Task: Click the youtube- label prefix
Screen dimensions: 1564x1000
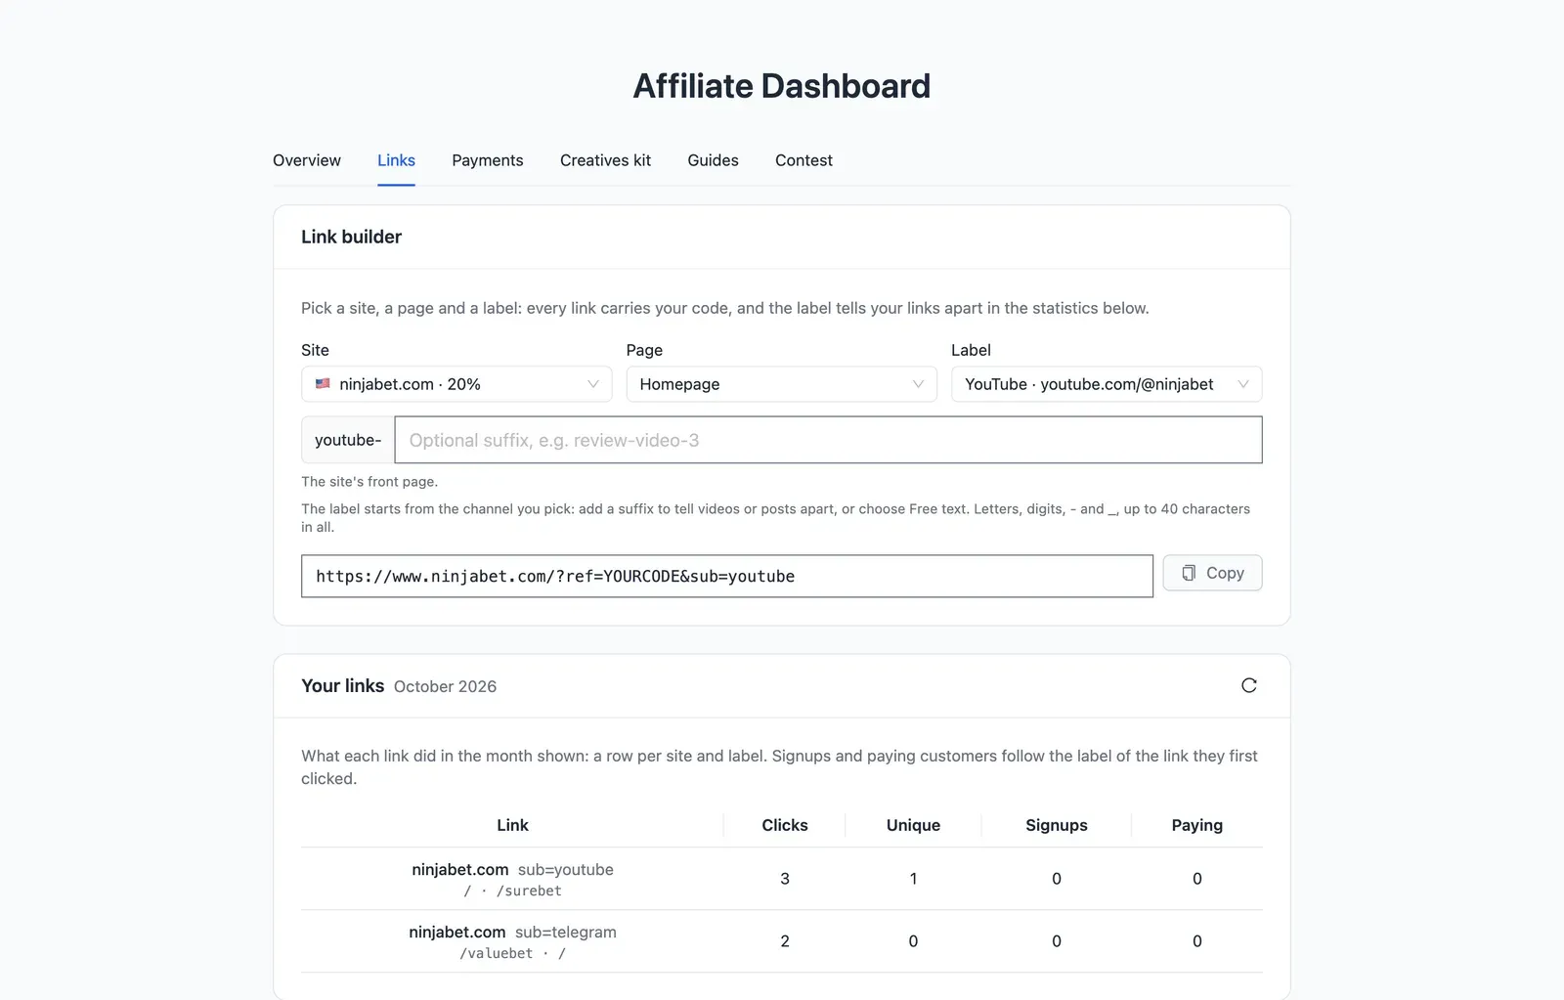Action: pyautogui.click(x=348, y=440)
